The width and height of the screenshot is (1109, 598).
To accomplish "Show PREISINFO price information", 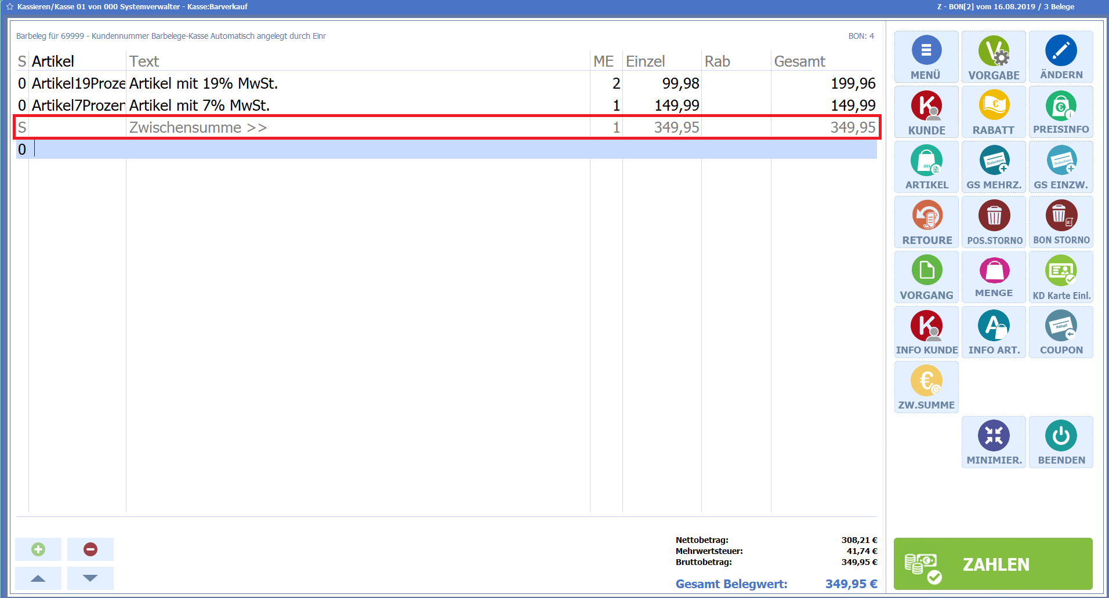I will [1061, 112].
